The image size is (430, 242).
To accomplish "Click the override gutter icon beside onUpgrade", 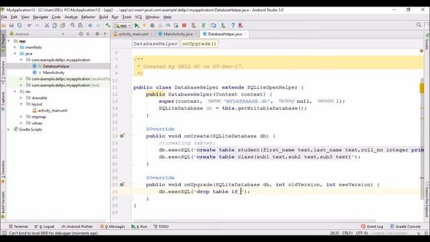I will coord(122,184).
